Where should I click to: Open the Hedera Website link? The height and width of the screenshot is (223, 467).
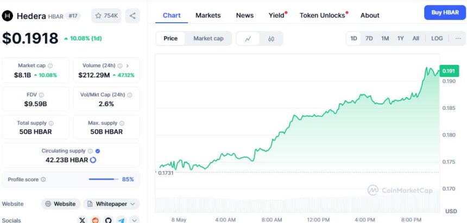[x=61, y=204]
